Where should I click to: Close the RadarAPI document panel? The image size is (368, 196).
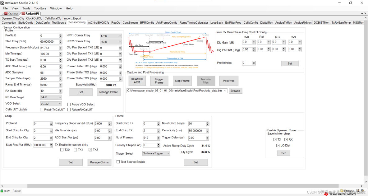(x=366, y=14)
